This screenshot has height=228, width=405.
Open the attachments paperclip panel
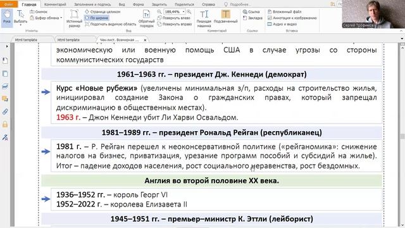(5, 111)
